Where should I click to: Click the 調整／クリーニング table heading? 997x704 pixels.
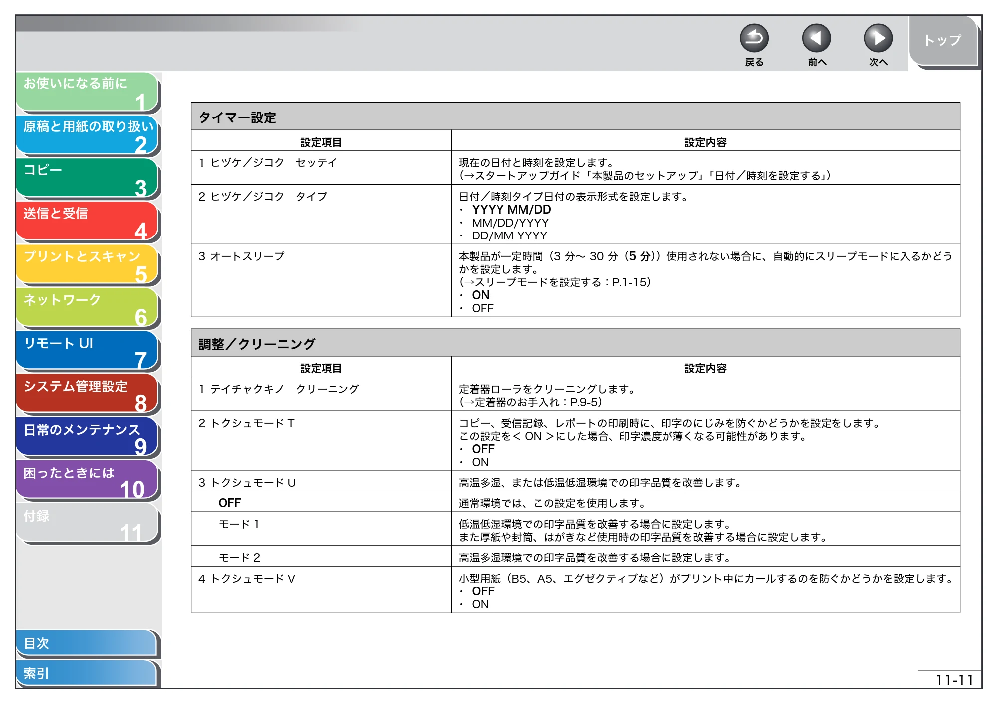pos(257,344)
